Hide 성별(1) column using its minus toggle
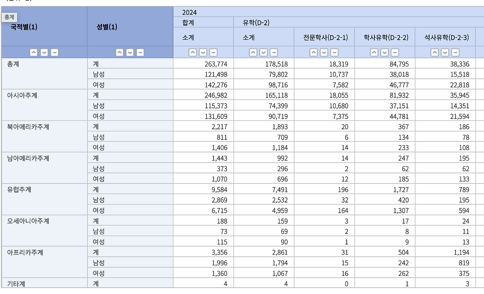Screen dimensions: 484x294 tap(140, 52)
